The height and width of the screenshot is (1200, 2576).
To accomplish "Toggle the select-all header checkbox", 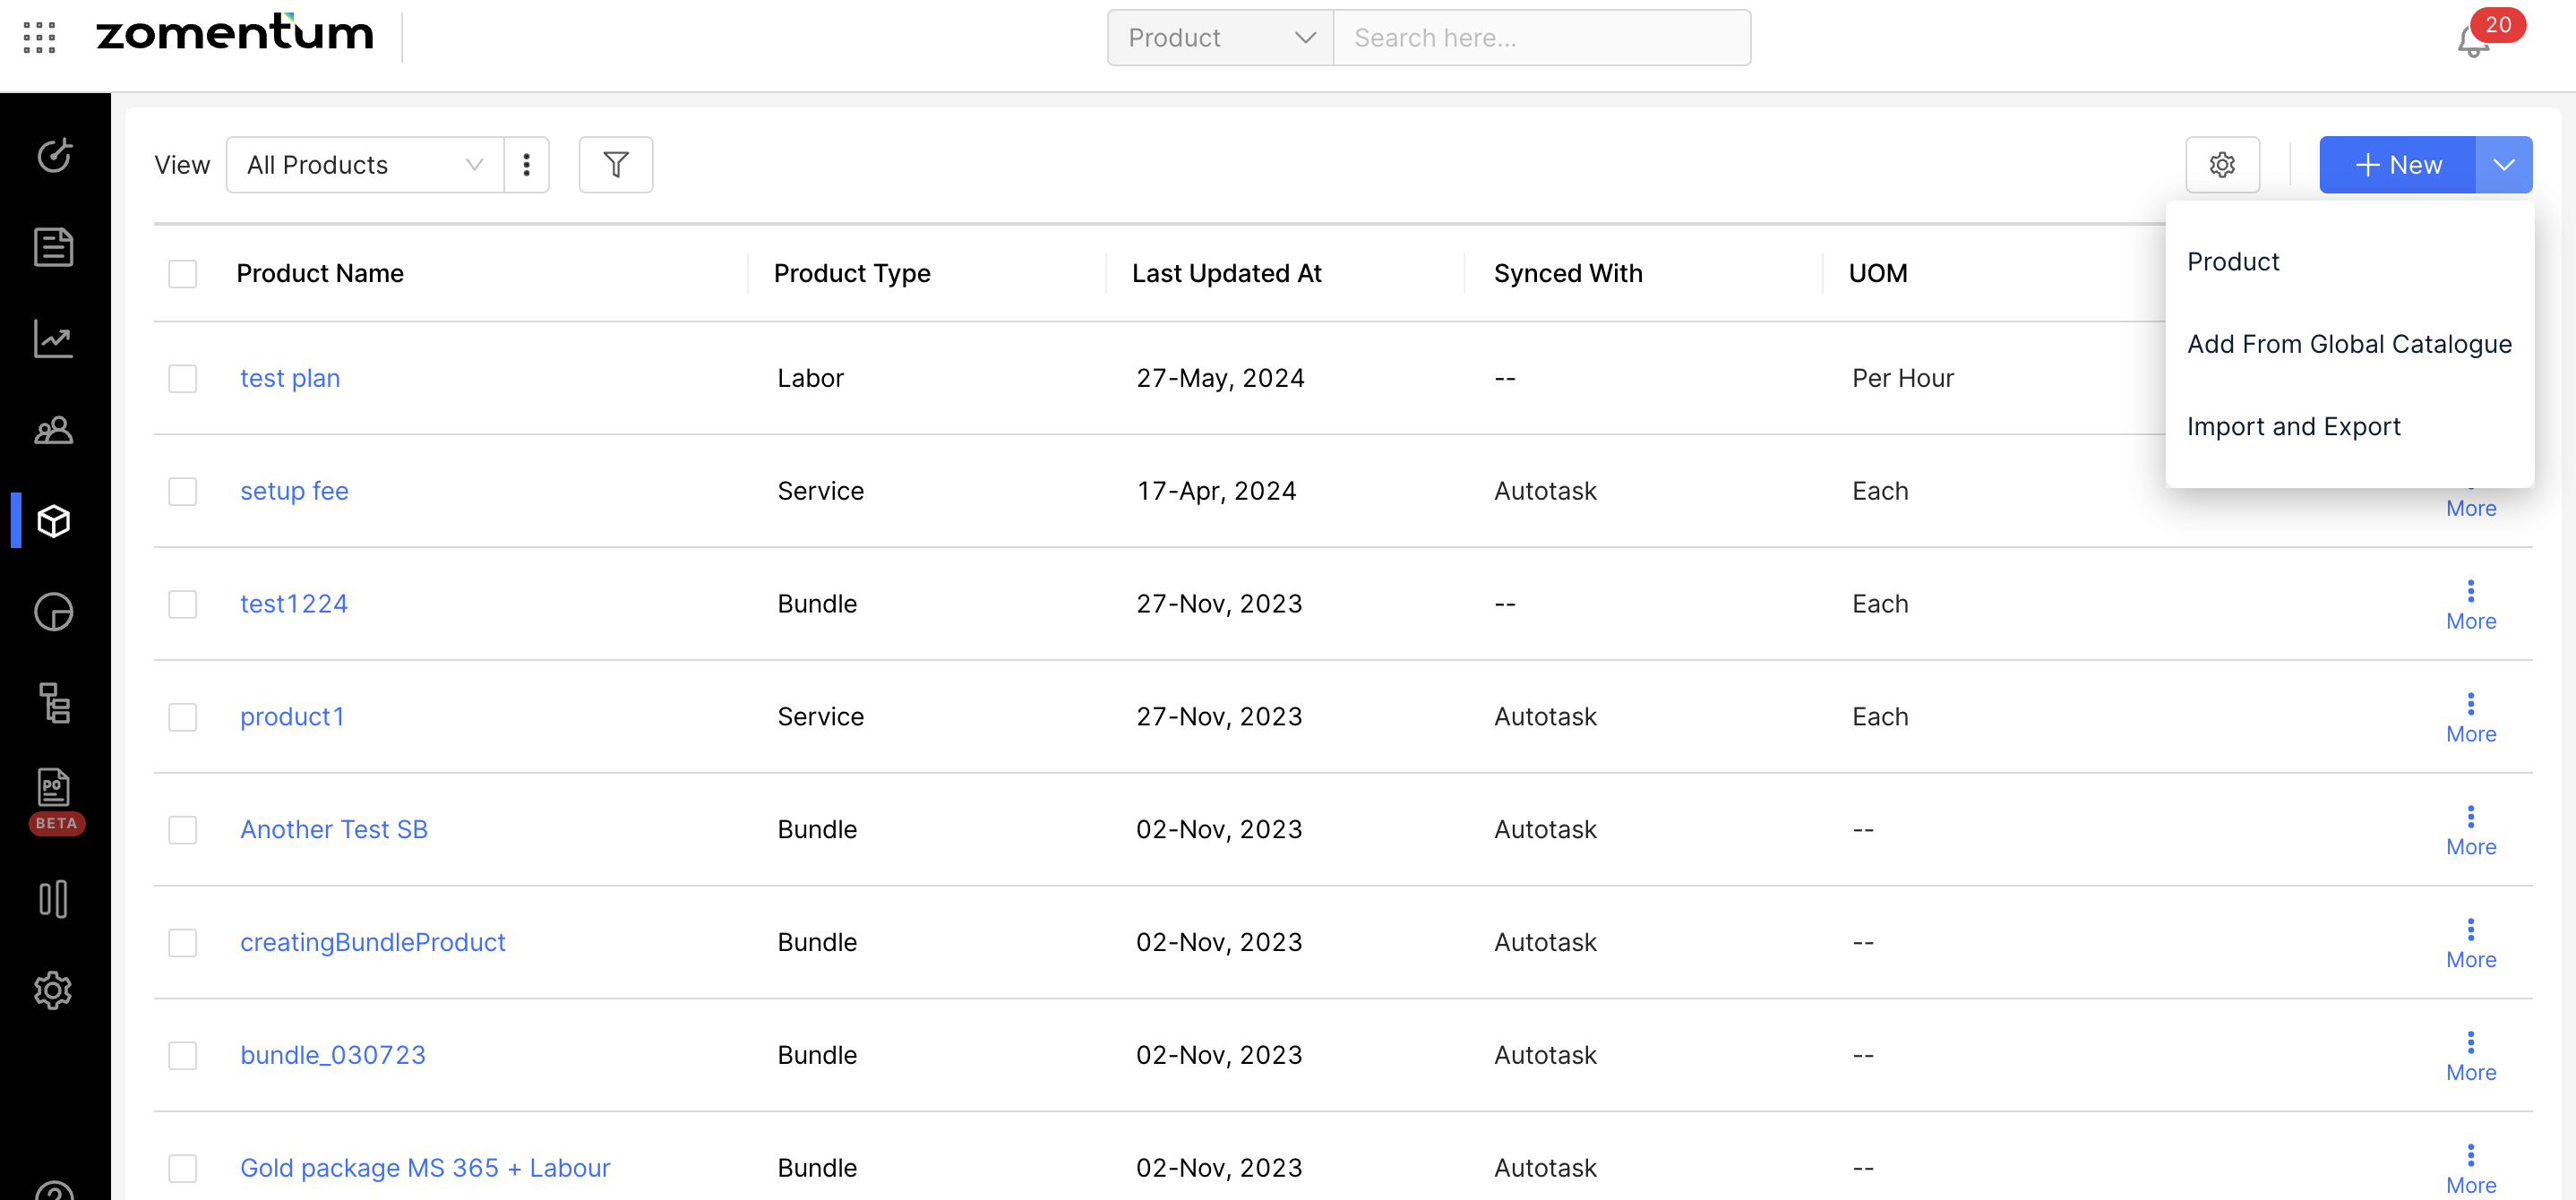I will (182, 274).
